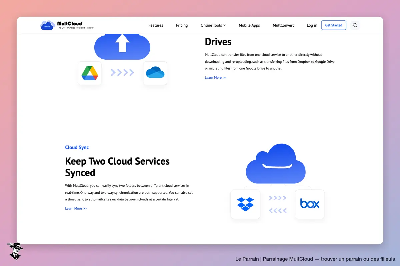Click the Get Started button
The height and width of the screenshot is (266, 400).
coord(334,25)
